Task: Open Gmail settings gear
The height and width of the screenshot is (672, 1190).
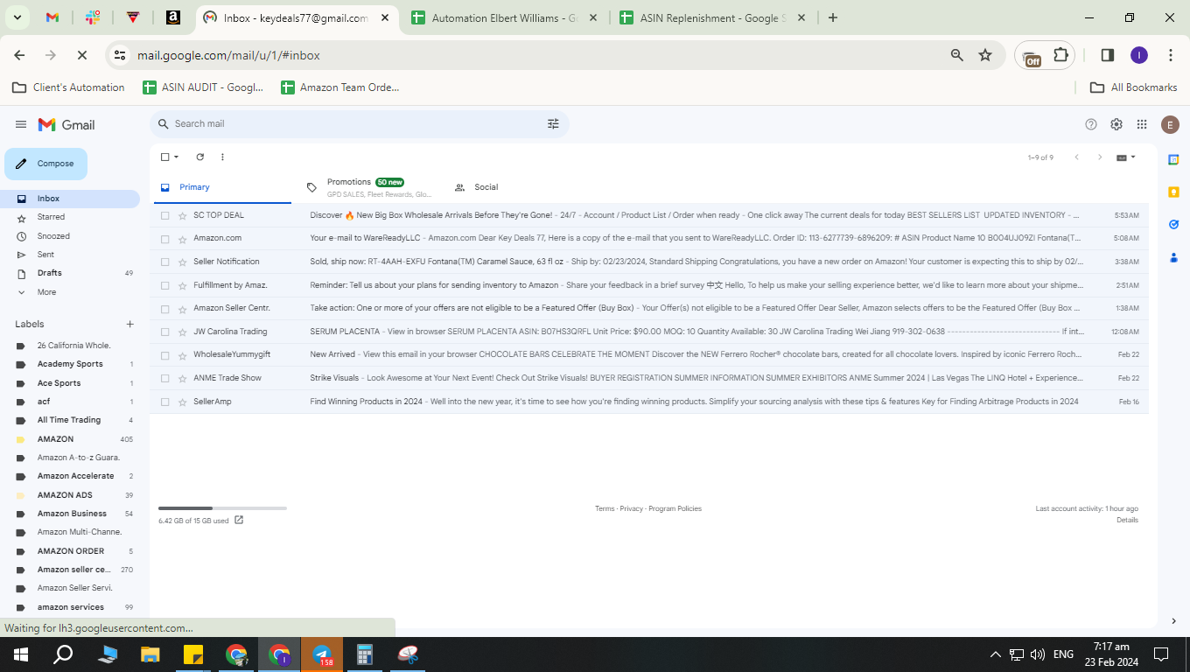Action: point(1116,124)
